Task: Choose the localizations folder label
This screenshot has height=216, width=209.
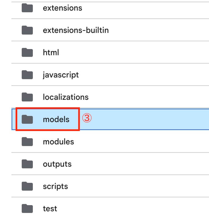Action: 66,97
